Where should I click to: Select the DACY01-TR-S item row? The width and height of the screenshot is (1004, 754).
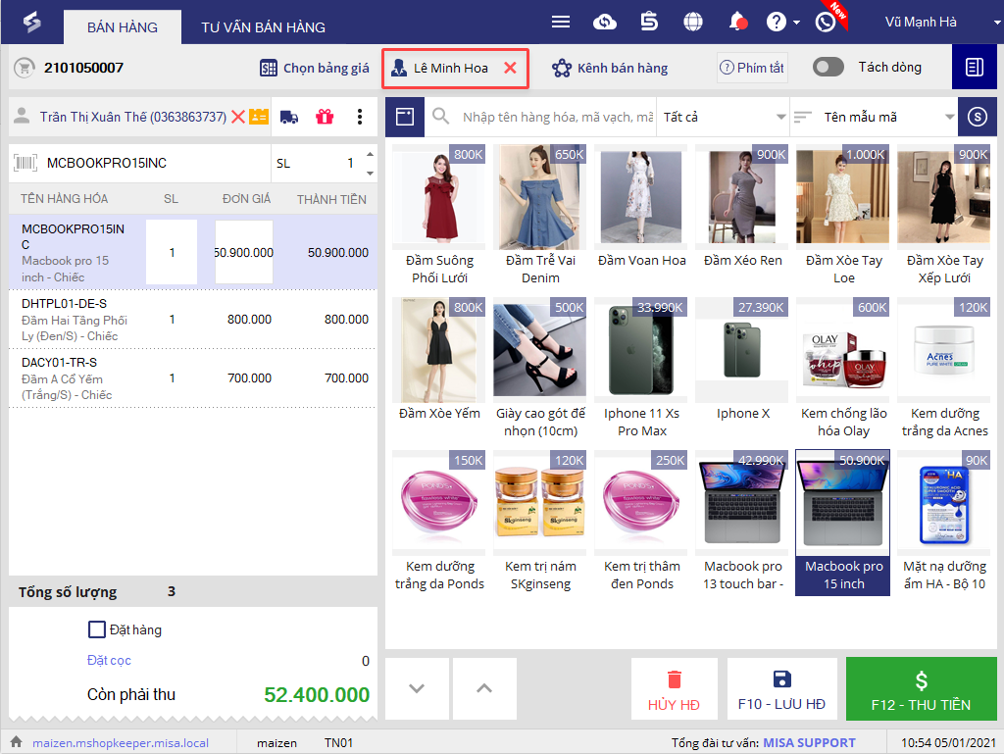tap(193, 378)
